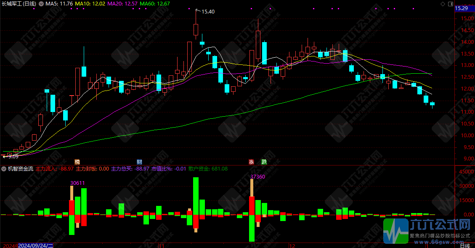Click the 12 month marker on the time axis
Viewport: 475px width, 248px height.
(x=292, y=246)
